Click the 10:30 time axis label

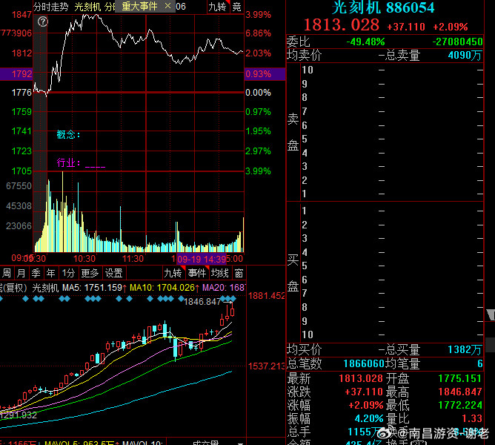84,259
